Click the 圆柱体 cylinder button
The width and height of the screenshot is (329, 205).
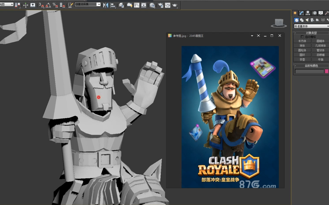point(302,50)
